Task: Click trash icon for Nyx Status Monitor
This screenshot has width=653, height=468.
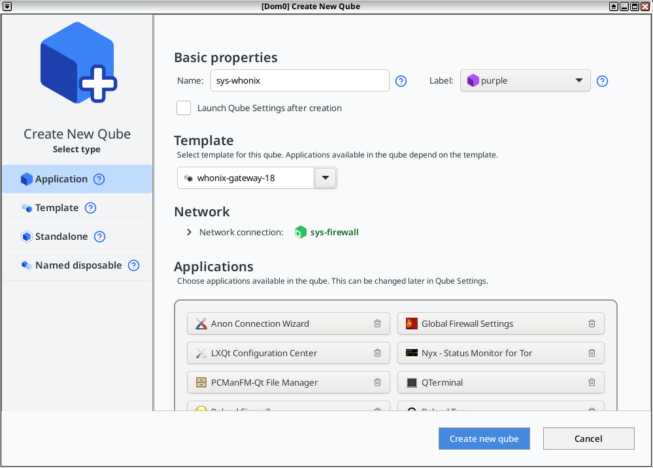Action: pos(592,353)
